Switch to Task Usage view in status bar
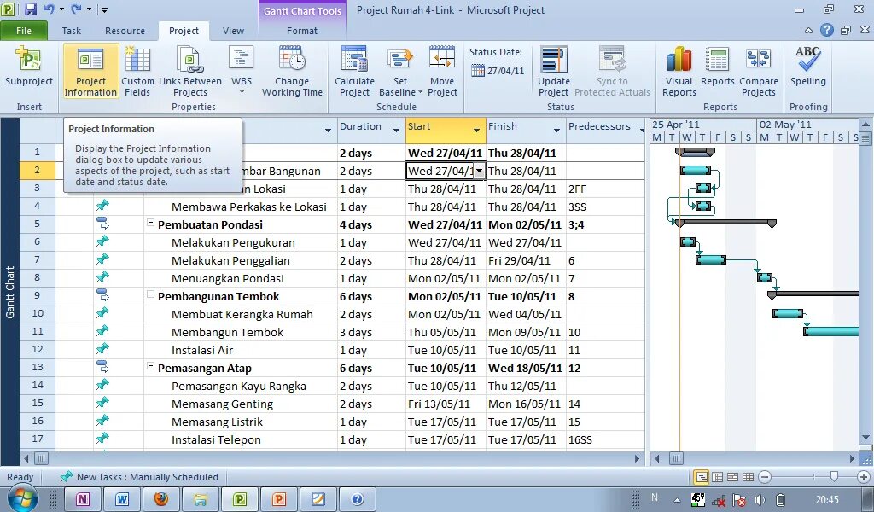The height and width of the screenshot is (512, 874). point(717,477)
